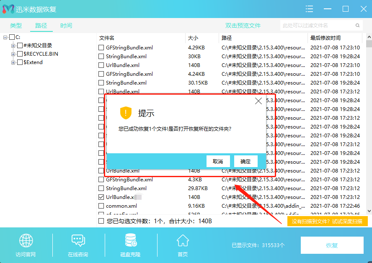
Task: Click 取消 in the dialog
Action: pos(218,161)
